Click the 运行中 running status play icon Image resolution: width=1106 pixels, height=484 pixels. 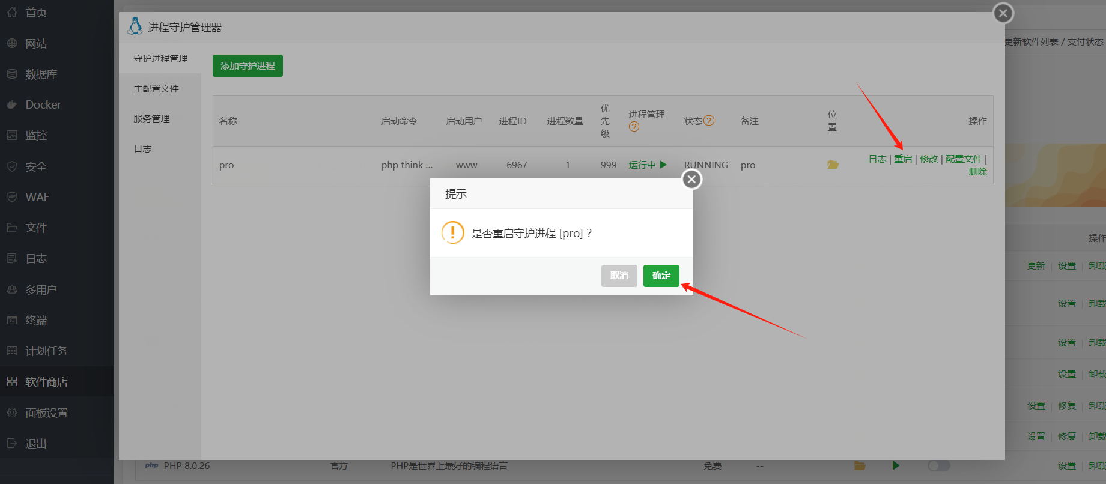tap(663, 165)
